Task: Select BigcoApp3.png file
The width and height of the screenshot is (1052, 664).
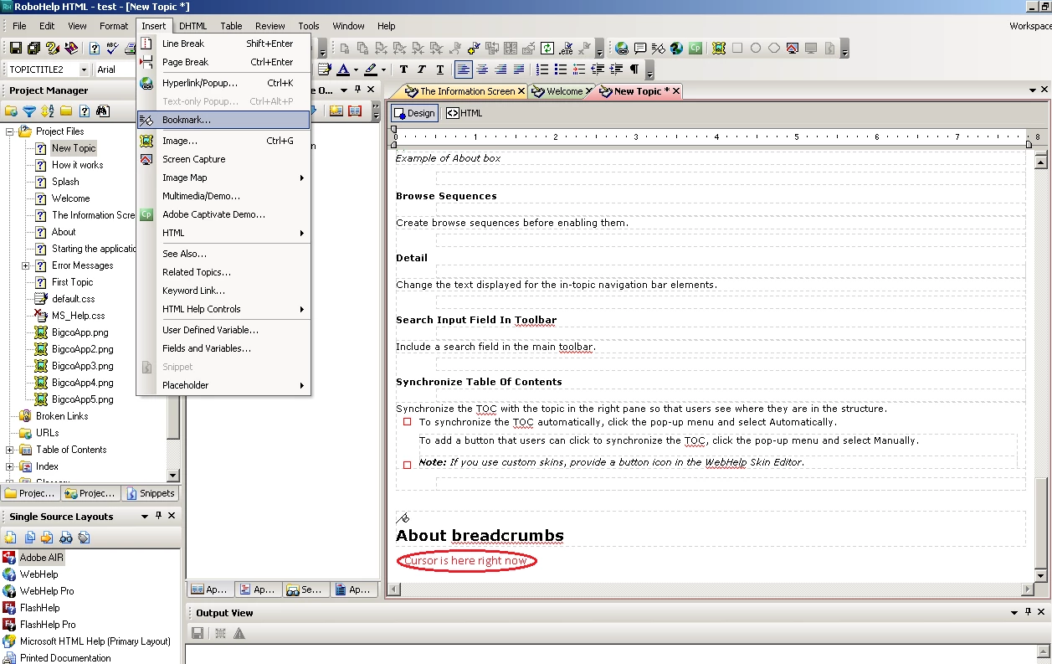Action: coord(83,366)
